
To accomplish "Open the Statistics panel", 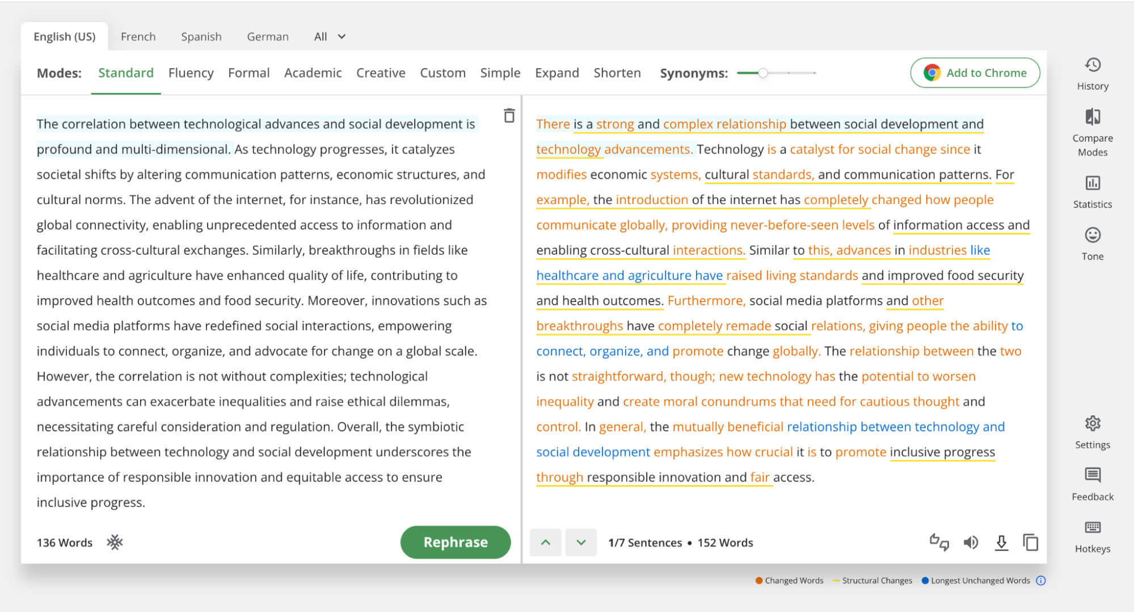I will point(1093,184).
